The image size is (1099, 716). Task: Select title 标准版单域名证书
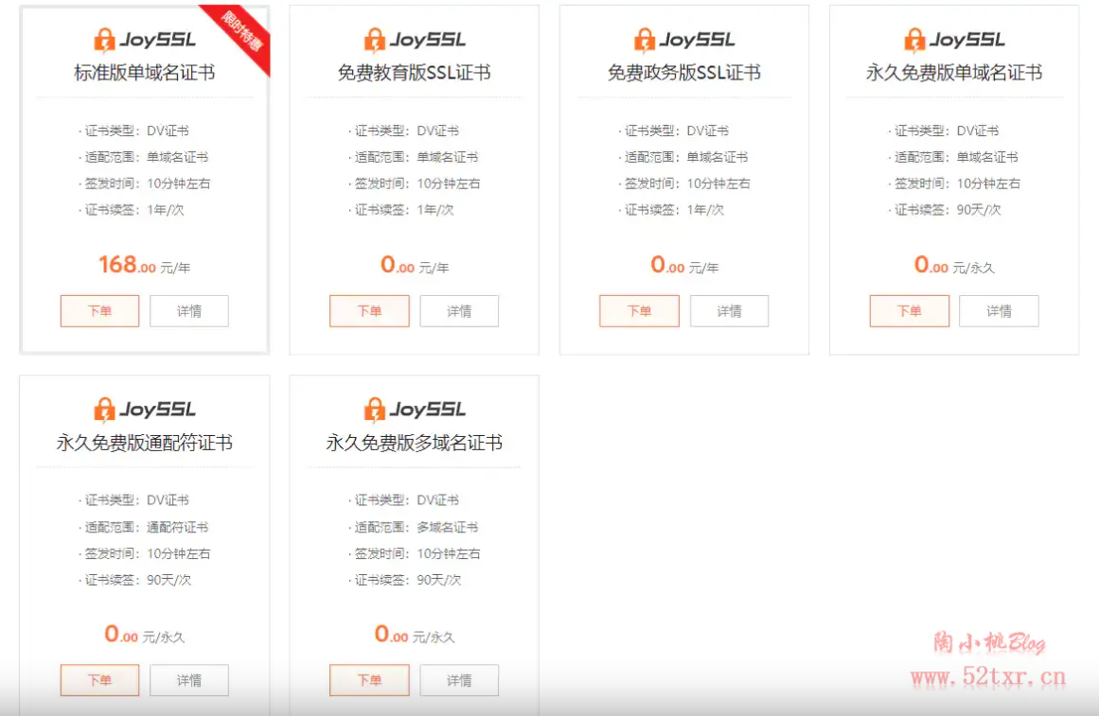(x=145, y=73)
